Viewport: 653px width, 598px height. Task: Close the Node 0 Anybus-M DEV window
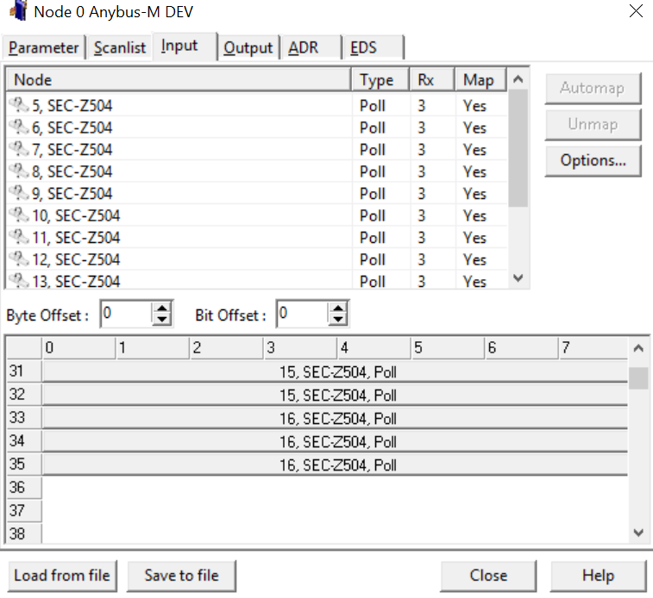coord(636,11)
